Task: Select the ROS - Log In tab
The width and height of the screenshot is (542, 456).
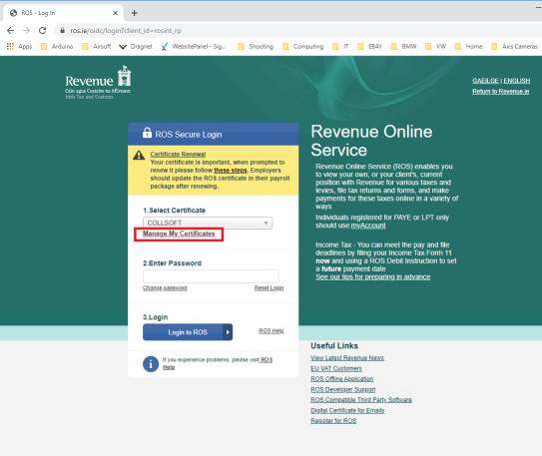Action: coord(64,13)
